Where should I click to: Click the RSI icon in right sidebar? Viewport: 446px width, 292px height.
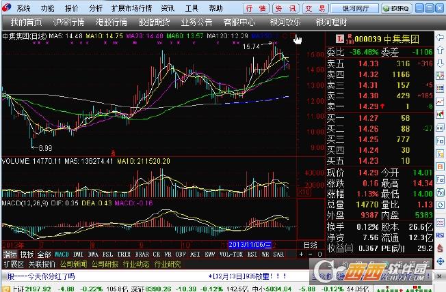click(440, 235)
